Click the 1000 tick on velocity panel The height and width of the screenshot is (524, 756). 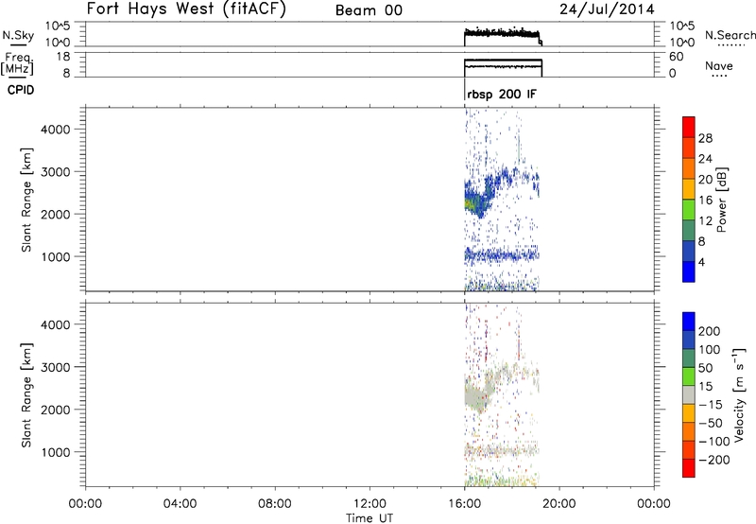tap(56, 452)
